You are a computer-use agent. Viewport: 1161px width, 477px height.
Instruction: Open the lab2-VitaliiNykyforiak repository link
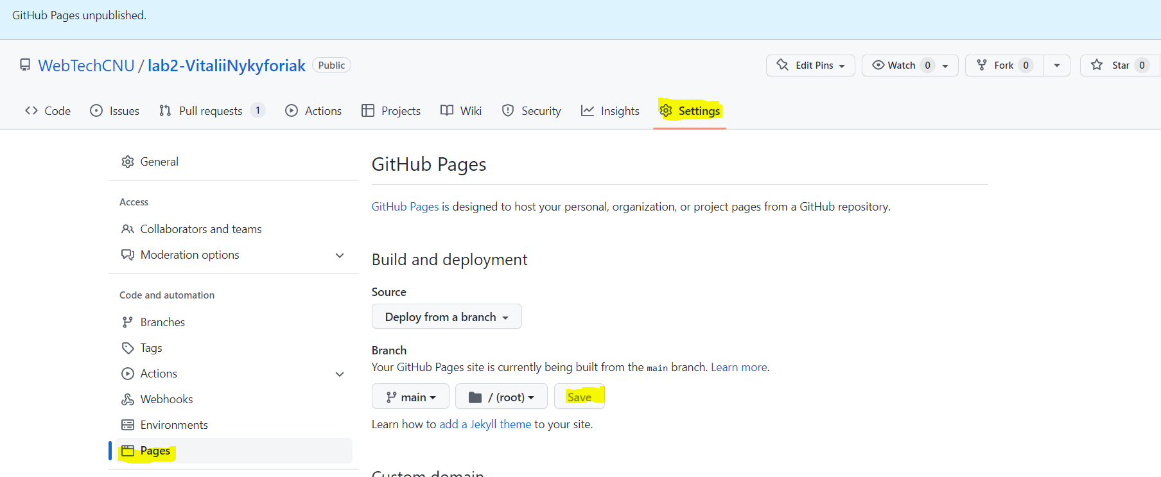coord(227,65)
